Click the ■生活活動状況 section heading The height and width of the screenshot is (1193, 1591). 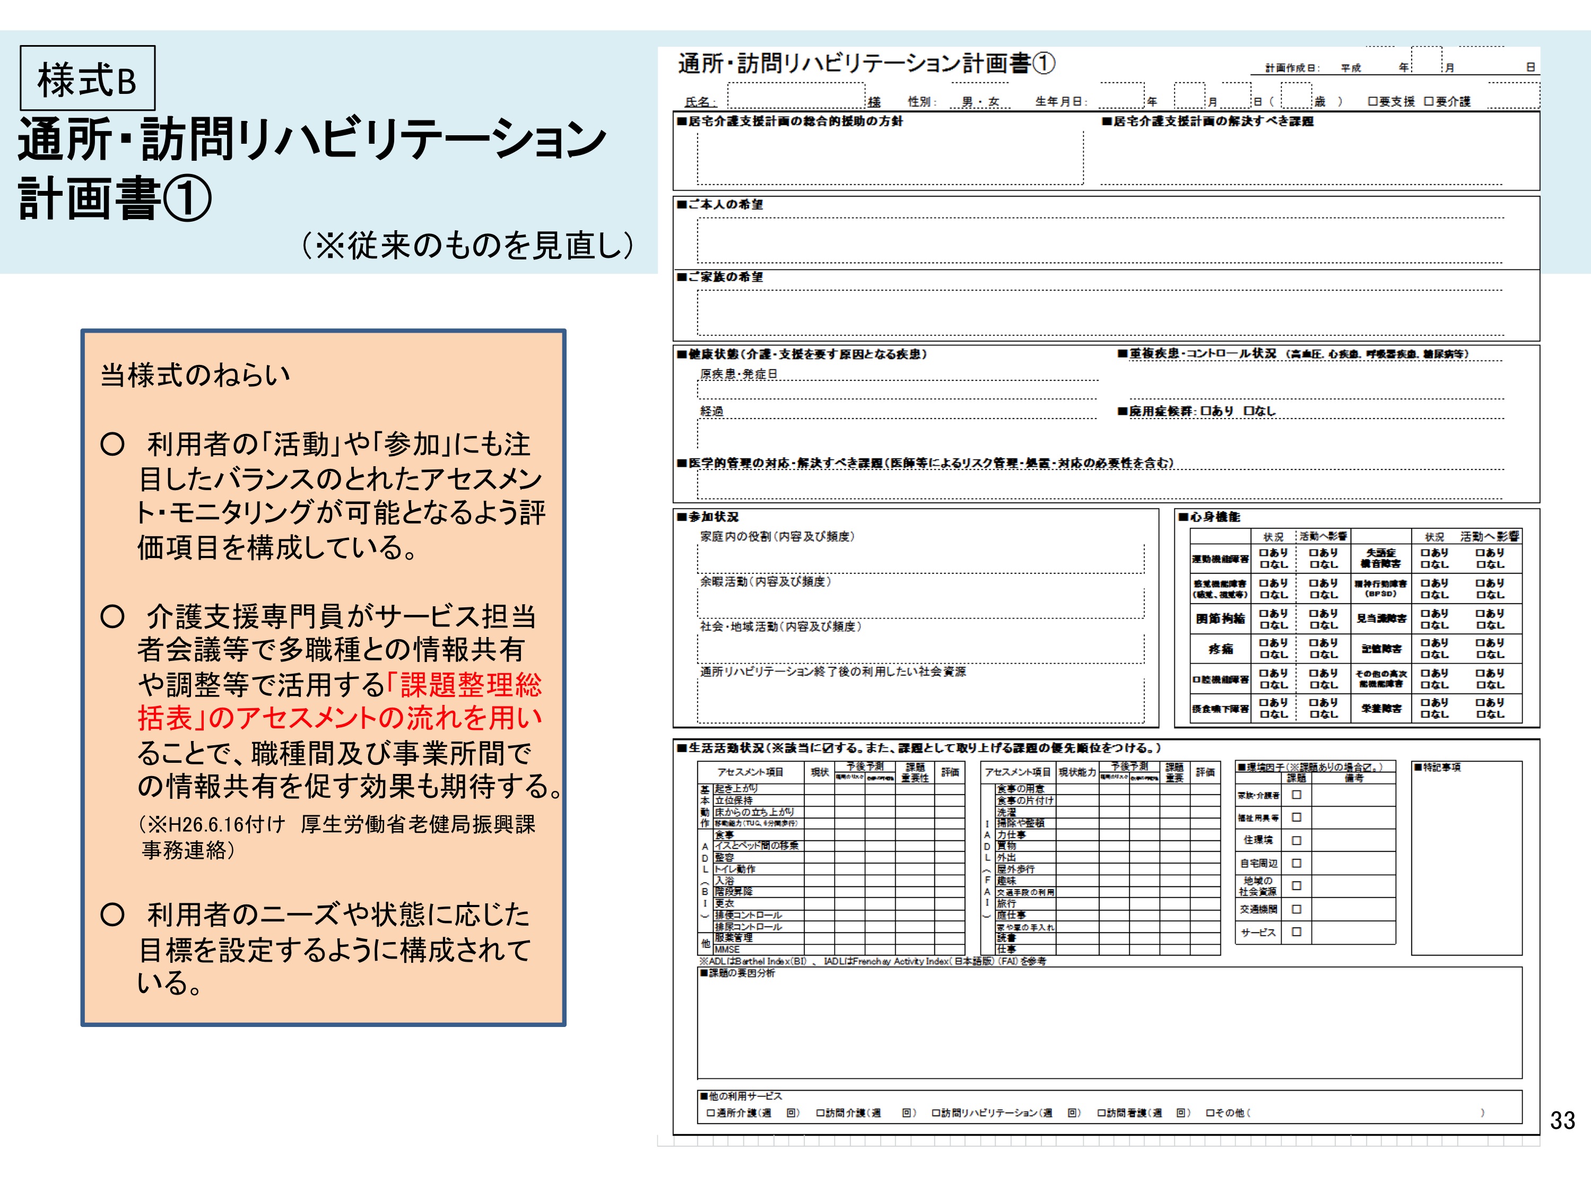point(919,748)
